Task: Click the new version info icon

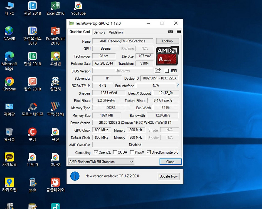Action: tap(75, 176)
